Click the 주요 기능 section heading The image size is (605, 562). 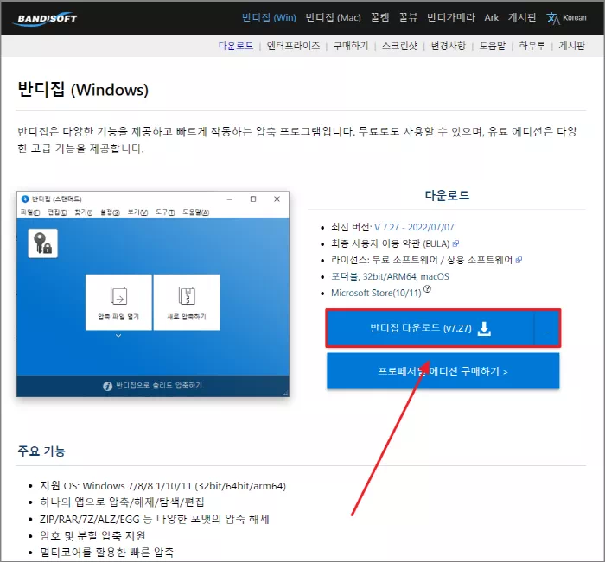[41, 451]
